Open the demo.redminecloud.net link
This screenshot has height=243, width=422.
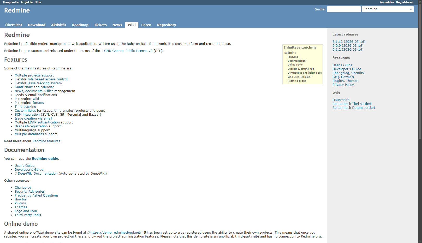tap(116, 233)
